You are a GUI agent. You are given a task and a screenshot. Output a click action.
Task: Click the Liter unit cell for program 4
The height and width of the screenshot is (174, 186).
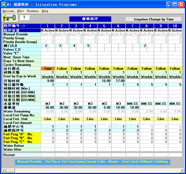[90, 119]
